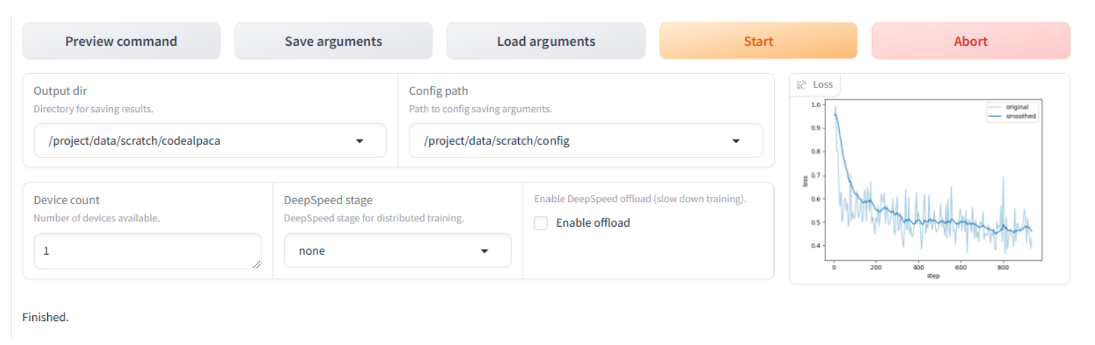
Task: Expand the Config path dropdown arrow
Action: tap(736, 141)
